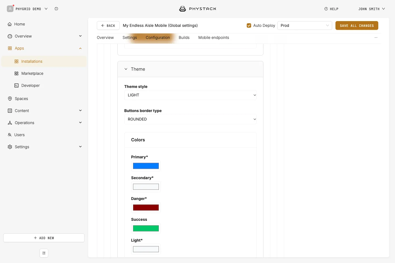Open the Primary blue color swatch
Screen dimensions: 395x263
click(146, 166)
